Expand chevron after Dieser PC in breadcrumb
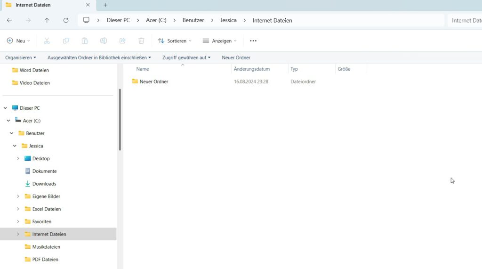The height and width of the screenshot is (269, 482). [138, 20]
